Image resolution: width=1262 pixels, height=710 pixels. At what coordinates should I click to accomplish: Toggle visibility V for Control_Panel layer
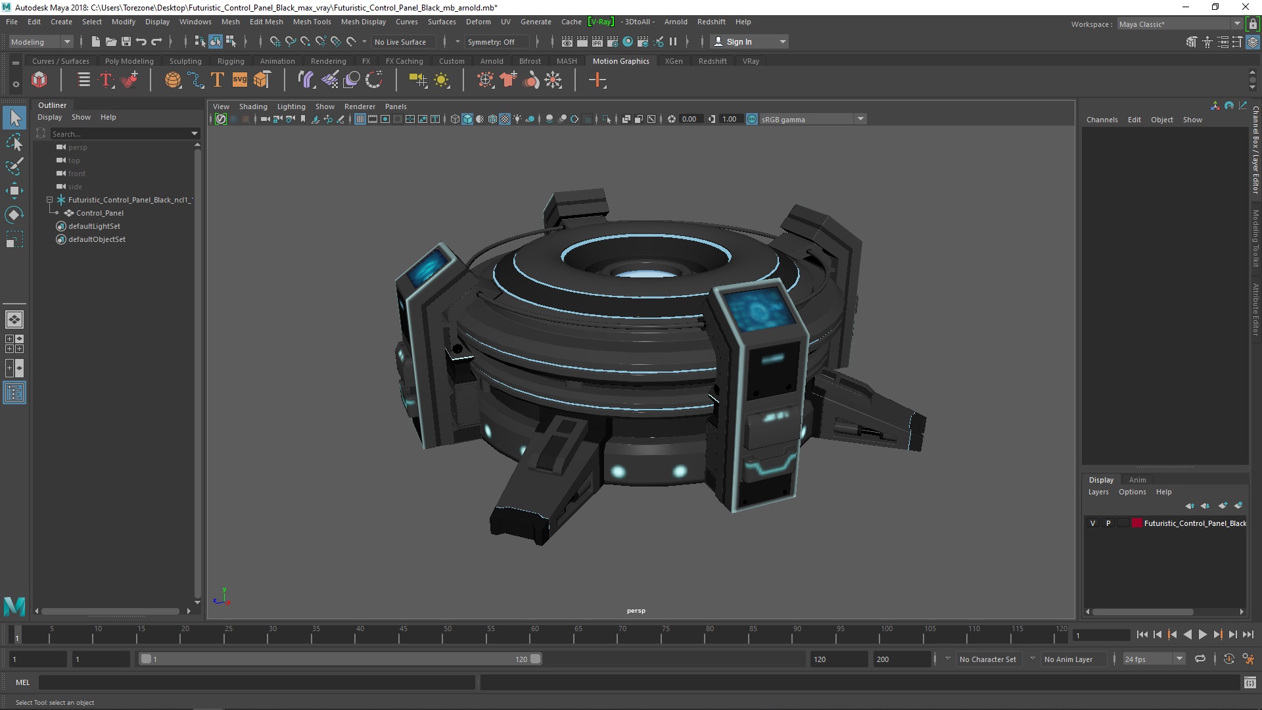1093,523
